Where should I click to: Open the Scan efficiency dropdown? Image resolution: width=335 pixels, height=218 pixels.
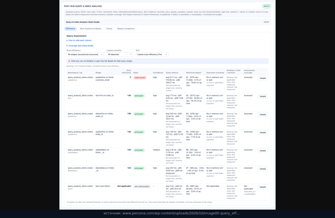tap(85, 54)
